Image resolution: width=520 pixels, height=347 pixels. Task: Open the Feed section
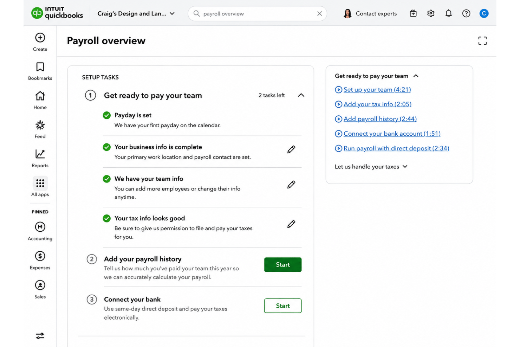tap(40, 129)
